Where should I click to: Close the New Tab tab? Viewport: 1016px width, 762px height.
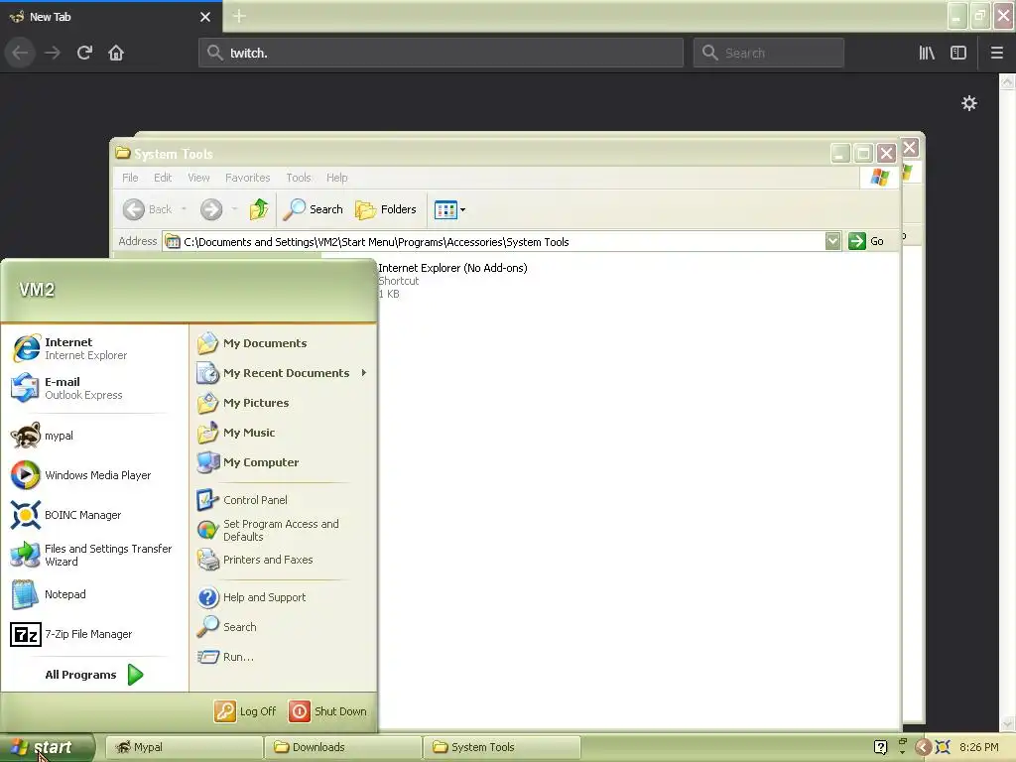[205, 17]
